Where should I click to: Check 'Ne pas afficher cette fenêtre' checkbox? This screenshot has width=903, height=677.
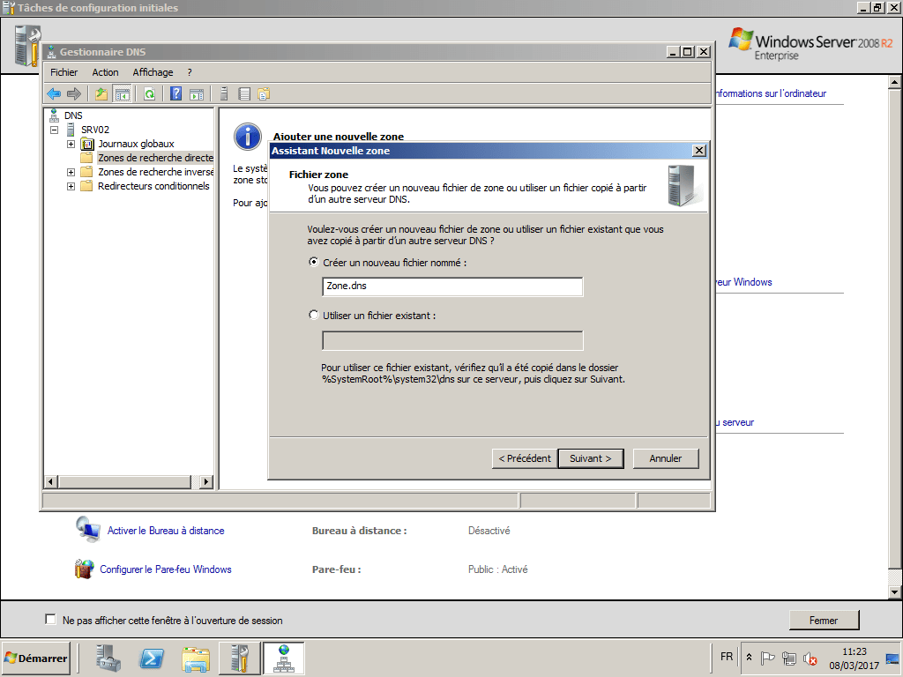coord(50,619)
